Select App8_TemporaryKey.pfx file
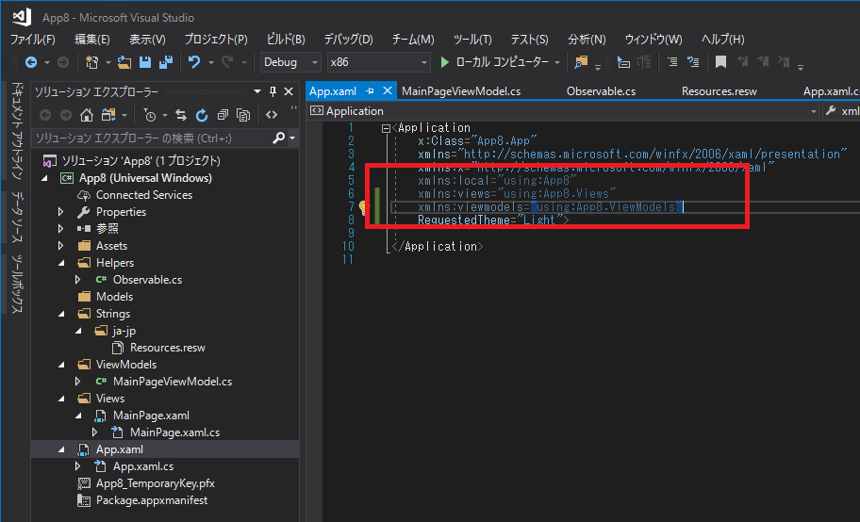The width and height of the screenshot is (860, 522). 156,483
